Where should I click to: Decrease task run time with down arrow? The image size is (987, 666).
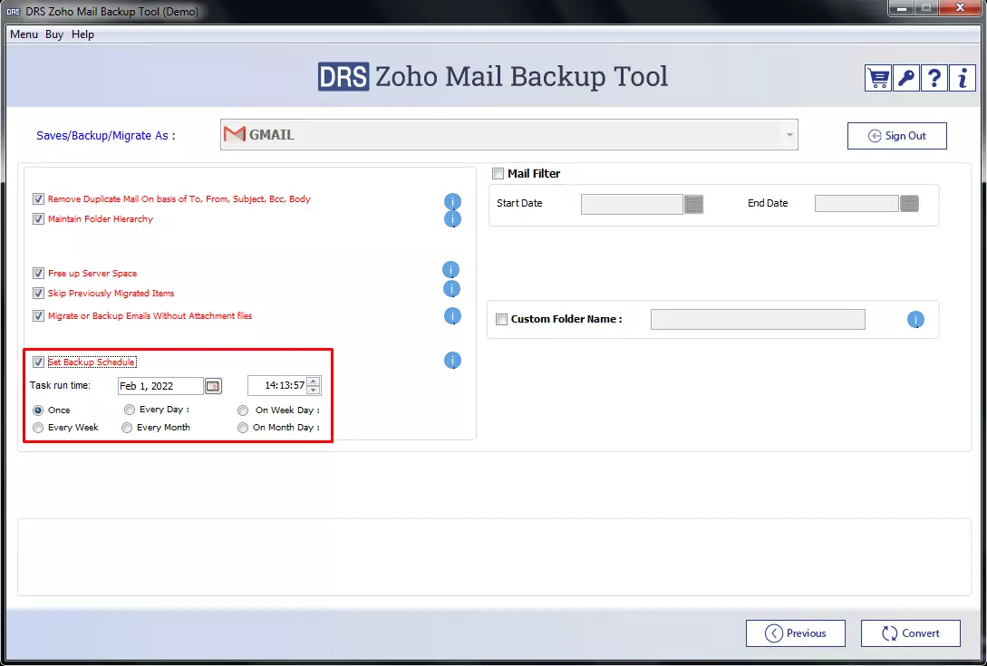[313, 391]
